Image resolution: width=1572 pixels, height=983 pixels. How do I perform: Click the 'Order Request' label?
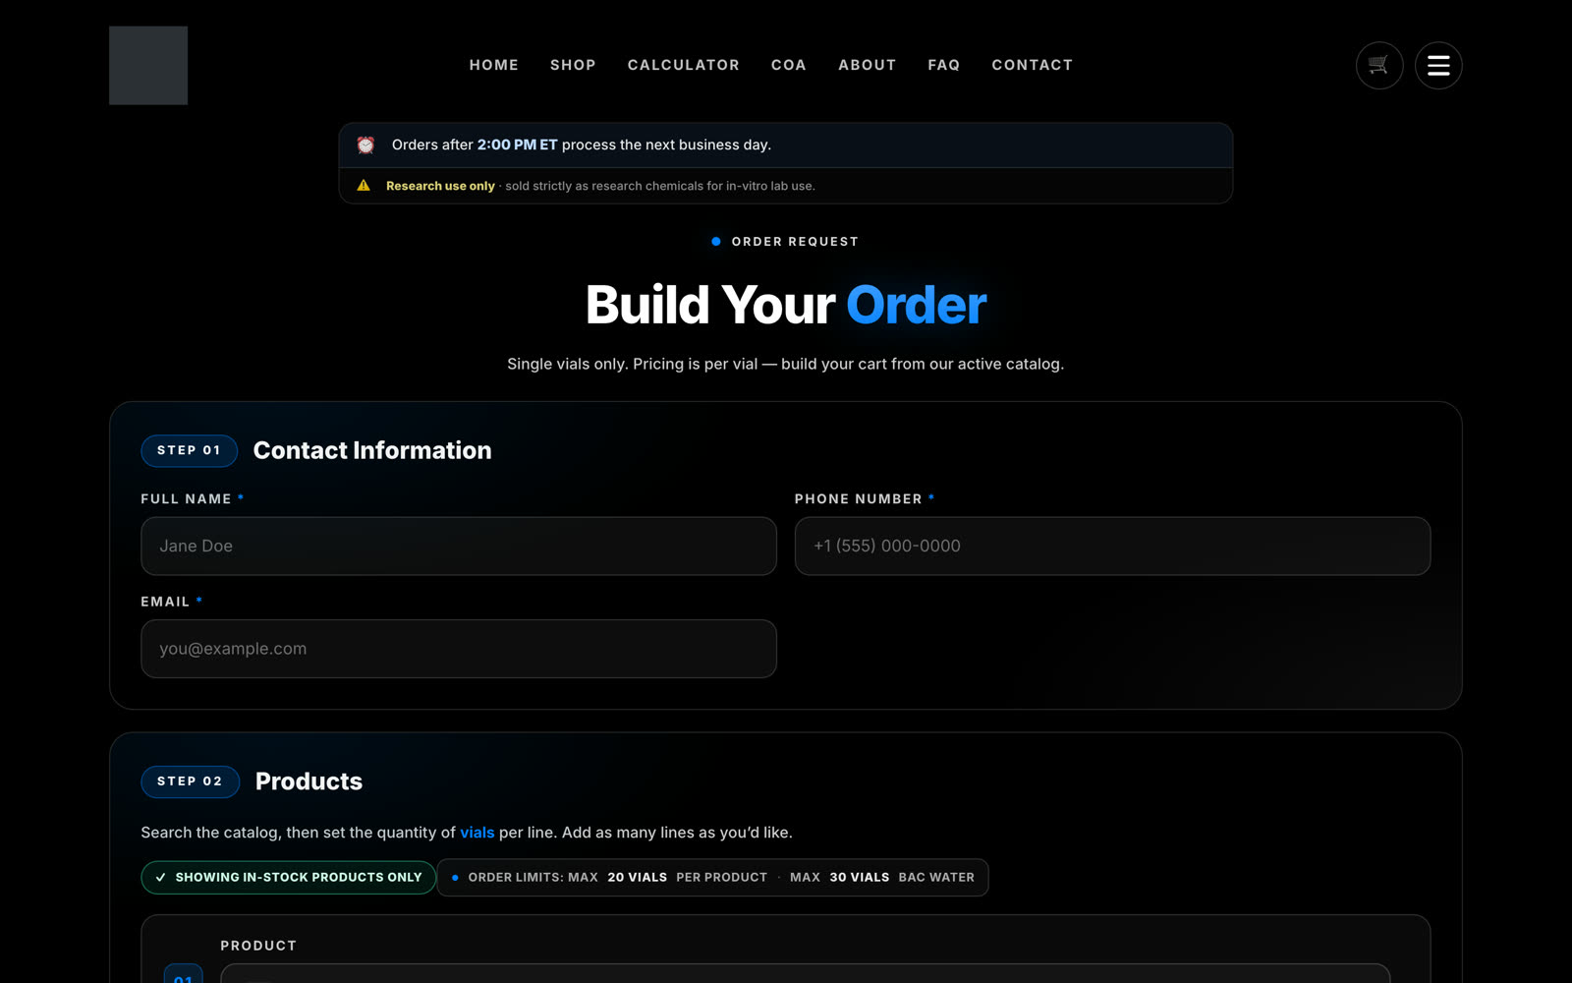pyautogui.click(x=795, y=242)
